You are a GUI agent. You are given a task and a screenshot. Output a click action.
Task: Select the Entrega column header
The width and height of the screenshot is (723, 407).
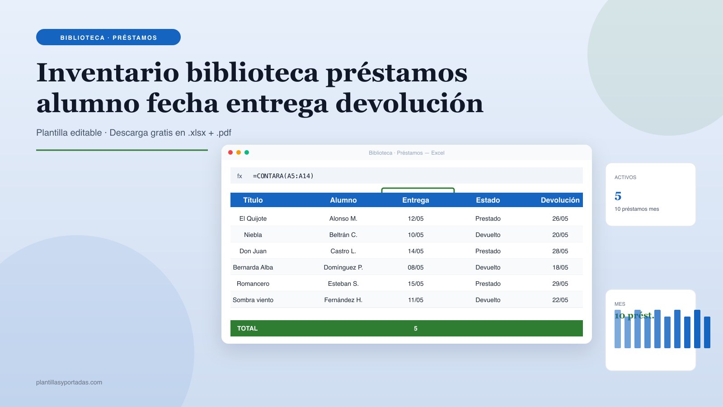click(416, 200)
